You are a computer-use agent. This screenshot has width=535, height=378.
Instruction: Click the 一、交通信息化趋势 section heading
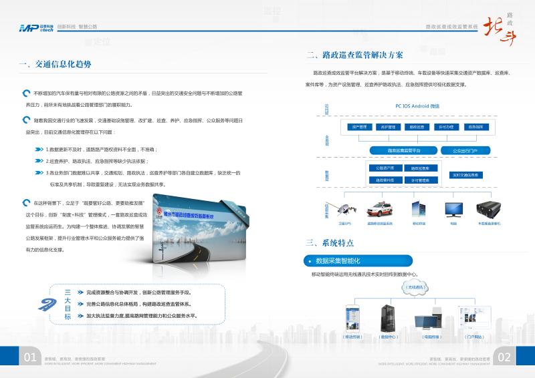(x=56, y=64)
